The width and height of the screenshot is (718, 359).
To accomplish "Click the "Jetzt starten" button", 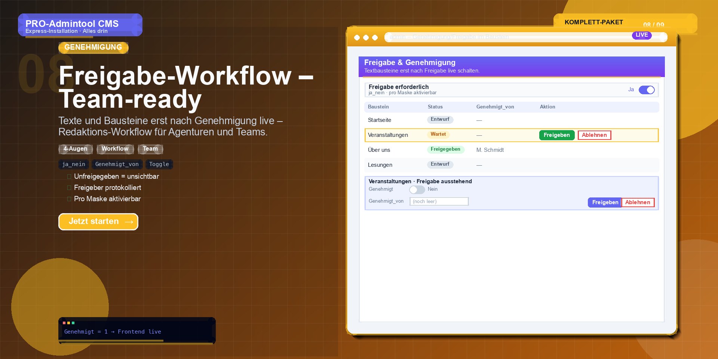I will pos(98,222).
